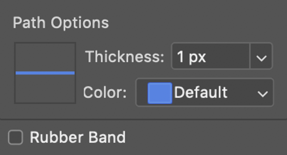
Task: Tick the box beside Rubber Band
Action: click(x=16, y=138)
